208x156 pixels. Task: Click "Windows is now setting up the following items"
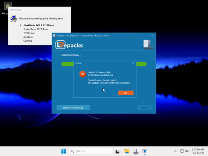pos(41,18)
